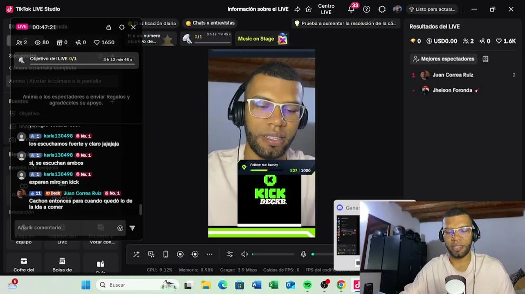
Task: Click the lock icon in chat overlay
Action: coord(109,27)
